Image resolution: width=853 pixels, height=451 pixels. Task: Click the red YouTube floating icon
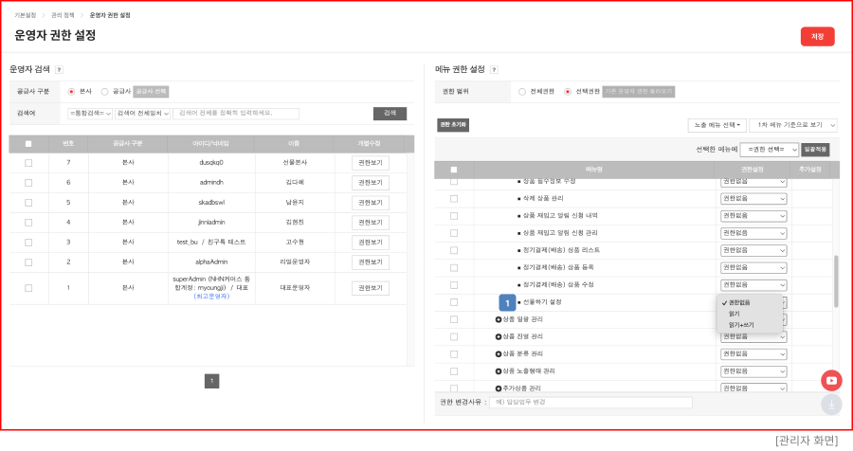831,380
